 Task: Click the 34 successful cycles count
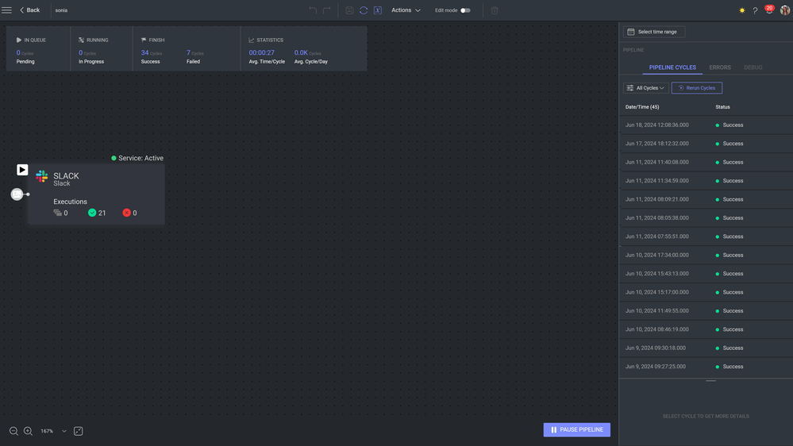point(144,52)
